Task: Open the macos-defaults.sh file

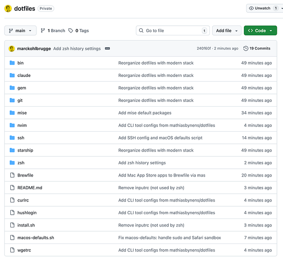Action: [36, 238]
